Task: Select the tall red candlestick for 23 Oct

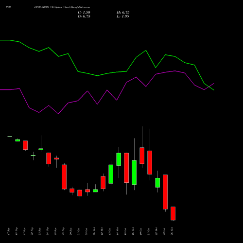Action: (x=165, y=192)
